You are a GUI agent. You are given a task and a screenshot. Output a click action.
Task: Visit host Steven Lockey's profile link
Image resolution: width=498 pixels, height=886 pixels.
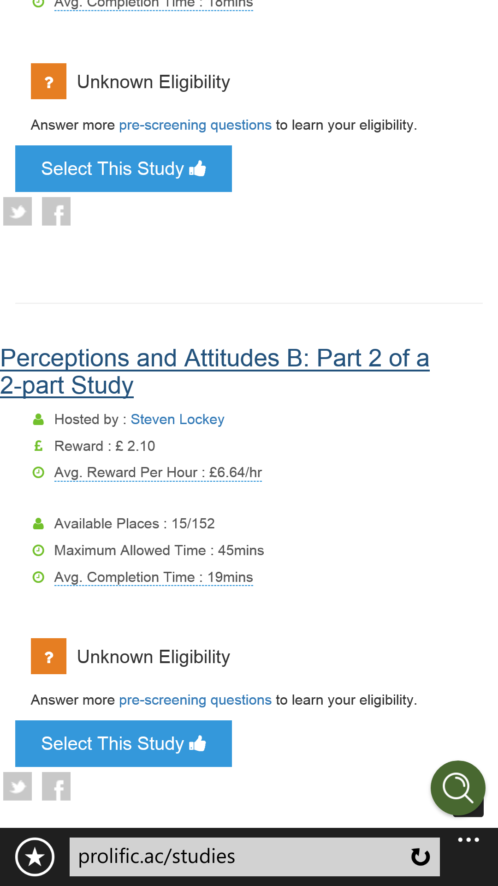point(178,419)
